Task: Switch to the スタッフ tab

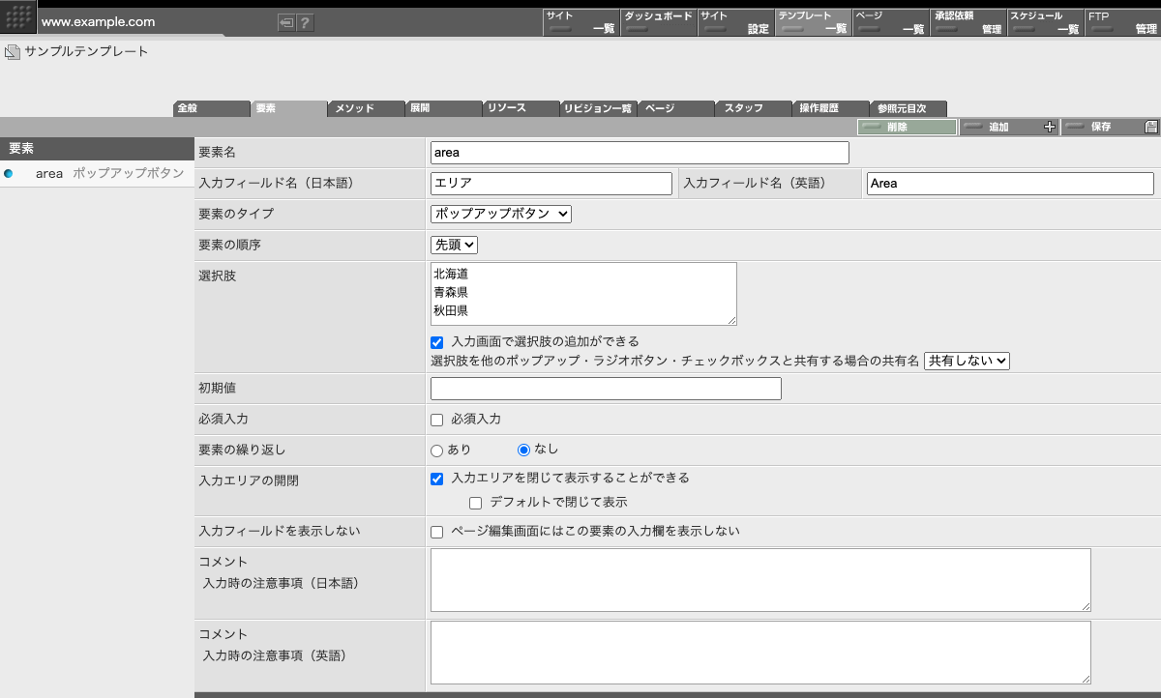Action: (x=754, y=108)
